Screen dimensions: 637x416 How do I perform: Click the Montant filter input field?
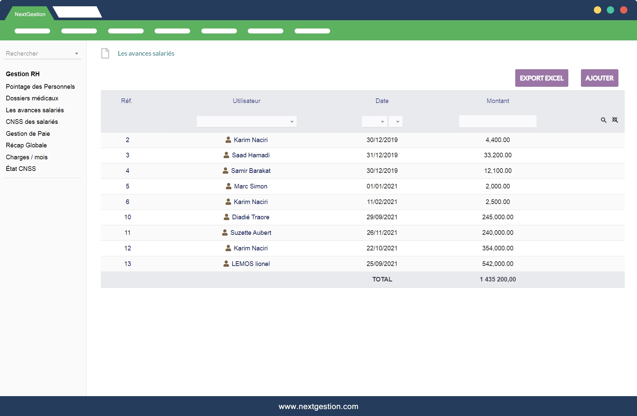tap(497, 122)
